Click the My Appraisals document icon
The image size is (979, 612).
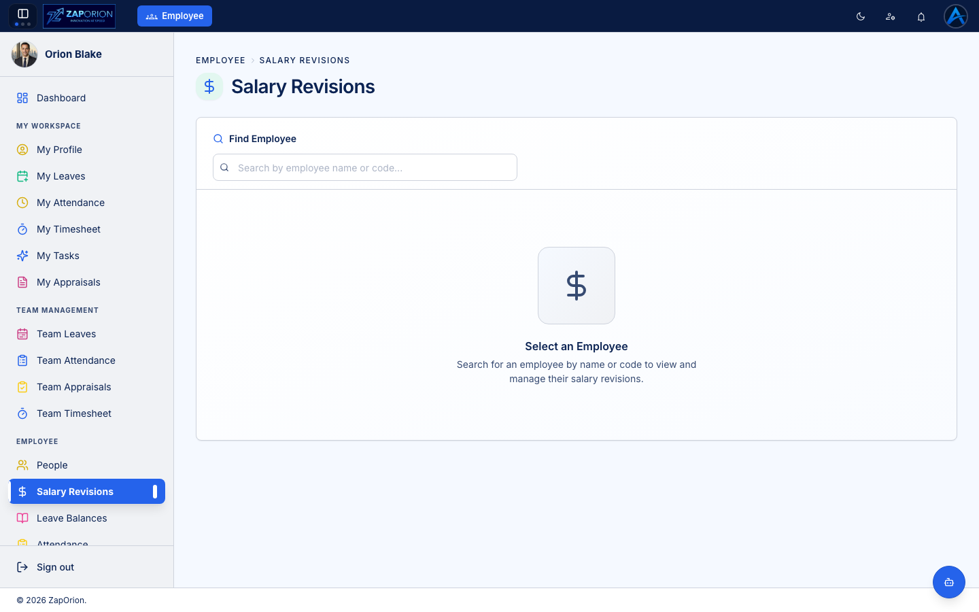22,282
